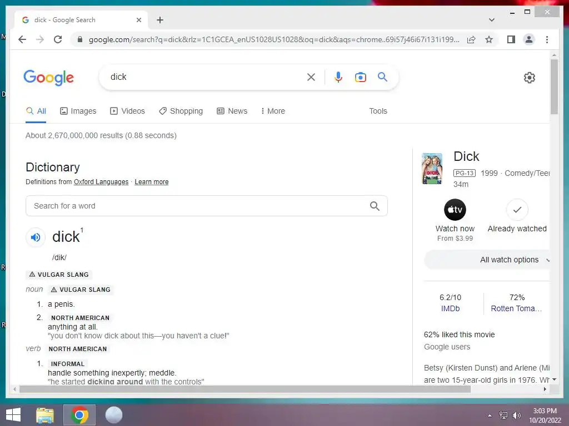Click the scroll right arrow at the bottom
This screenshot has width=569, height=426.
tap(545, 389)
